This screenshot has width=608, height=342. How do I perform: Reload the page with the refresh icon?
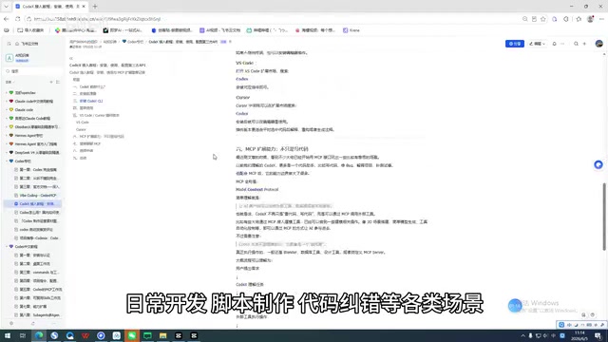click(18, 19)
